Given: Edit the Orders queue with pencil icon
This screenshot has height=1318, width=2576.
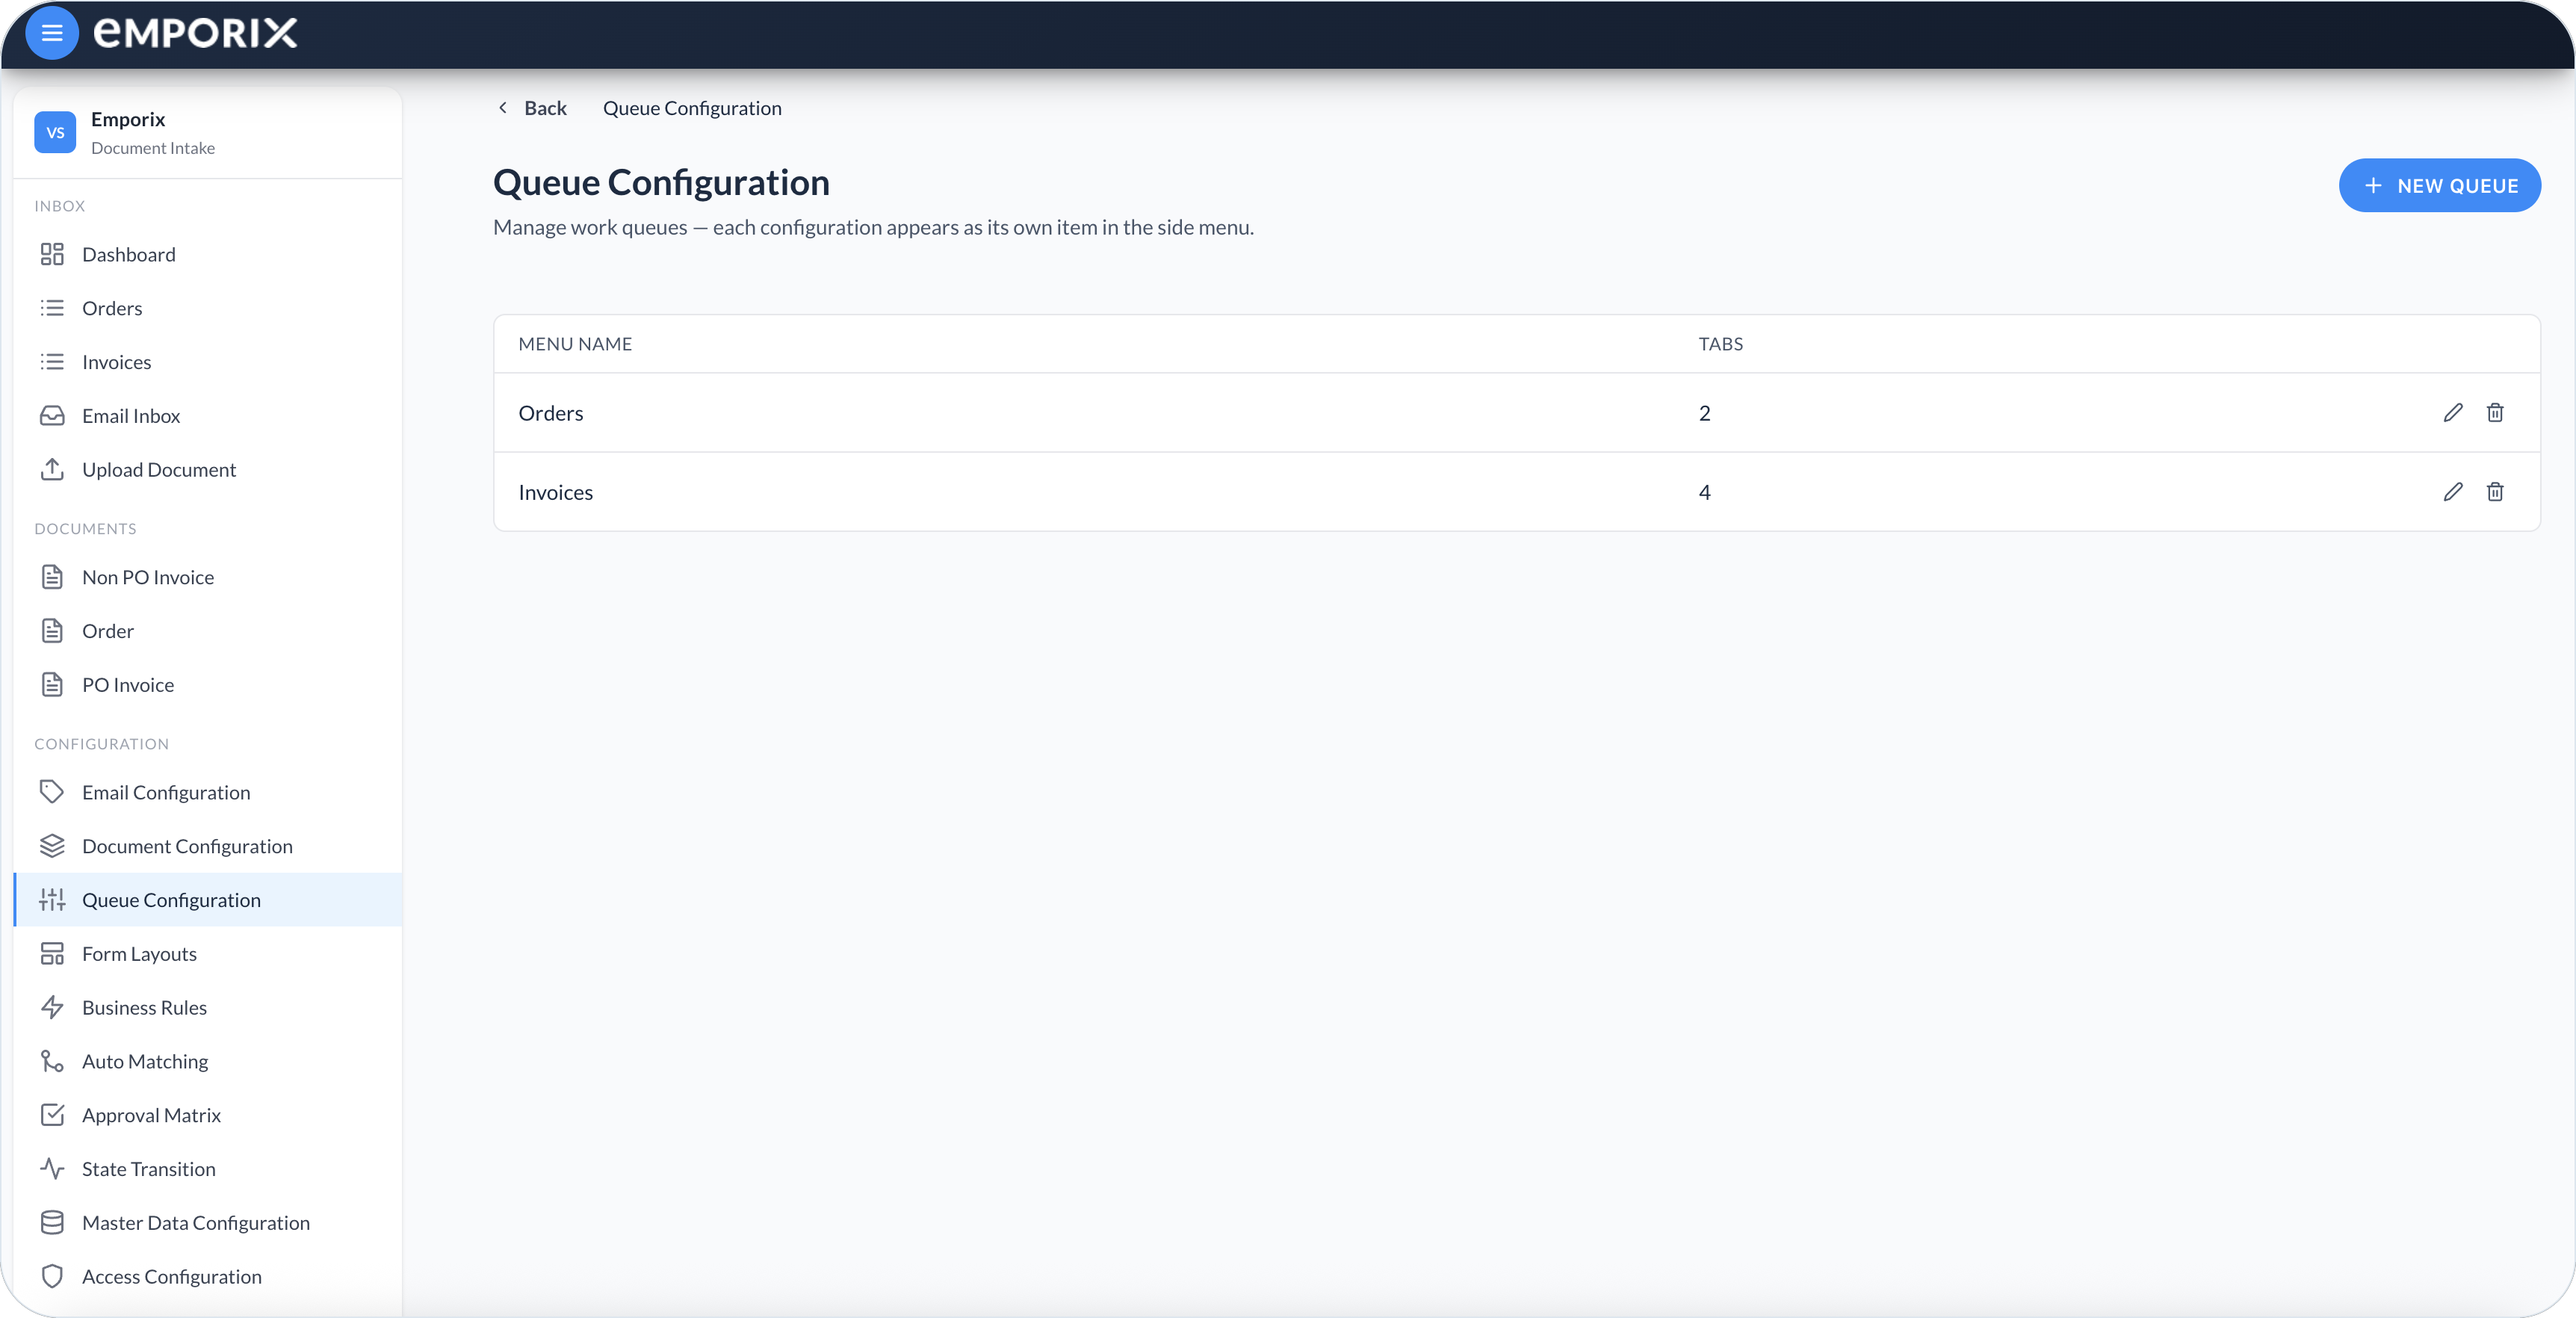Looking at the screenshot, I should click(2452, 412).
